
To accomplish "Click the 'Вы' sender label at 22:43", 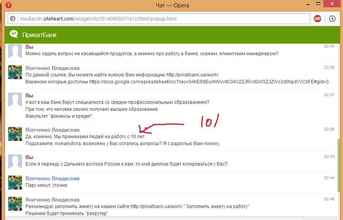I will 29,157.
